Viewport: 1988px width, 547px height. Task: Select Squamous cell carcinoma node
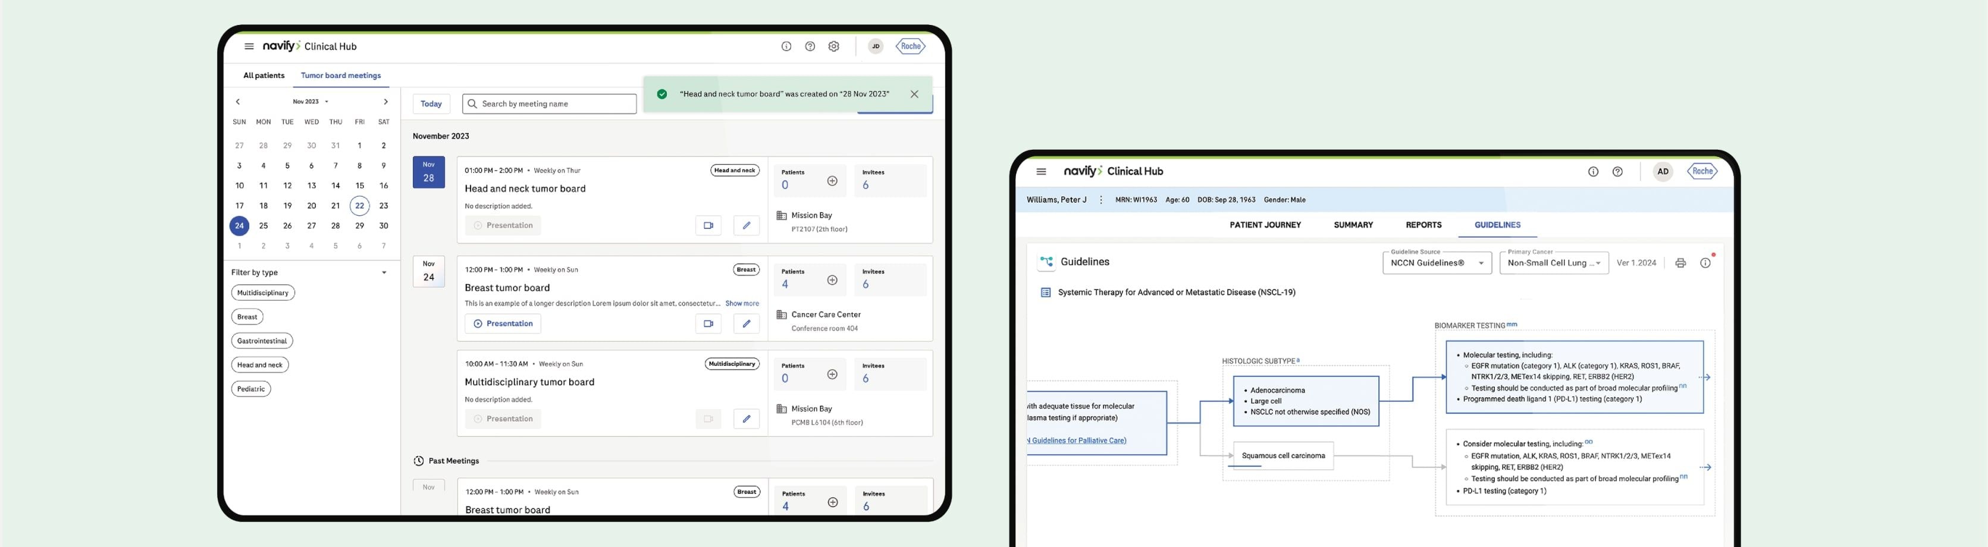tap(1284, 456)
